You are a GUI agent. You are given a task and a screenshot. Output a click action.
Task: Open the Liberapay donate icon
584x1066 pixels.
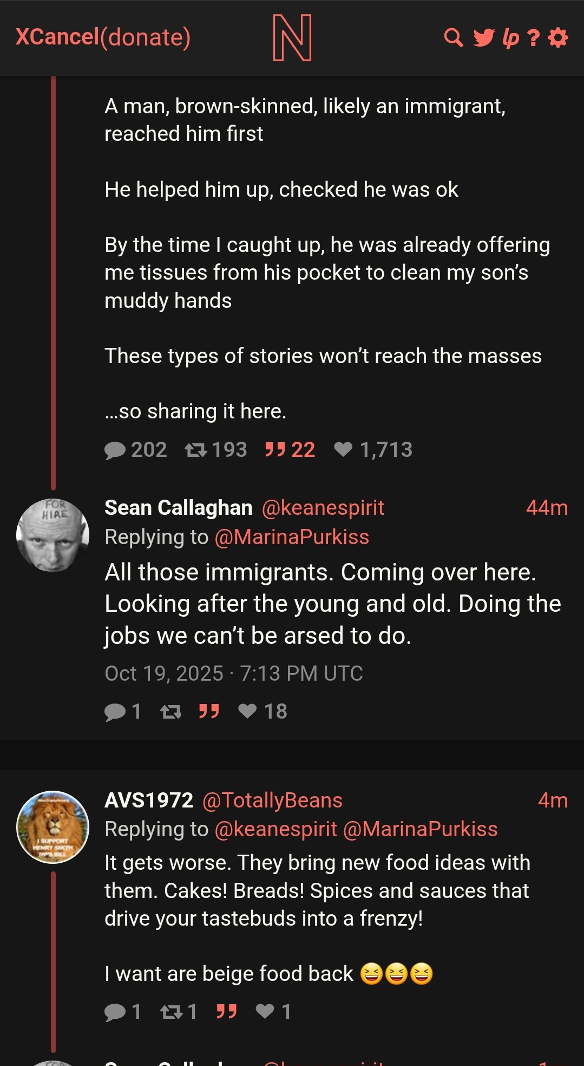coord(510,38)
